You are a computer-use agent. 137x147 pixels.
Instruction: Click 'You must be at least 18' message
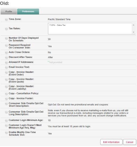(69, 126)
